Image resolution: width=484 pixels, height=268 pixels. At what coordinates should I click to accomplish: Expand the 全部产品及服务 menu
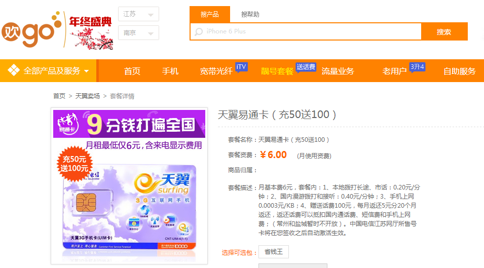coord(49,70)
